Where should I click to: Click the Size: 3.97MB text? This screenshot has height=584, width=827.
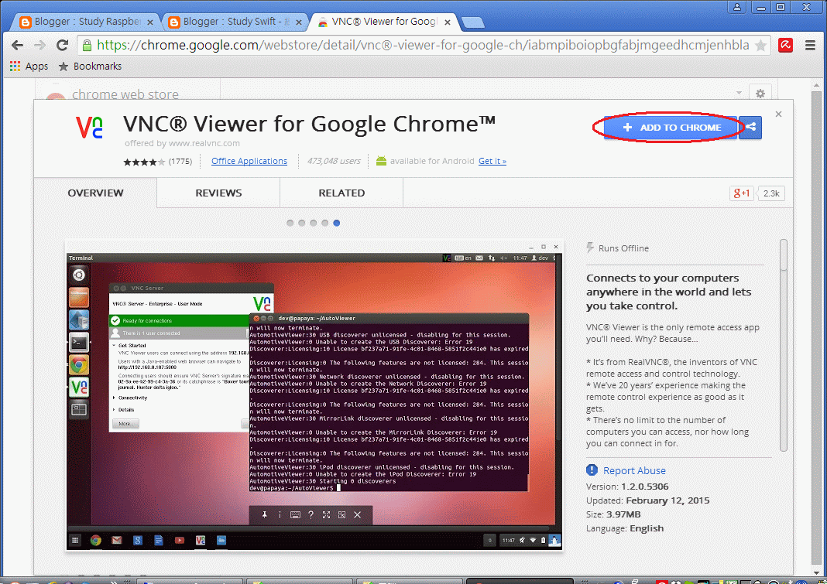tap(613, 514)
